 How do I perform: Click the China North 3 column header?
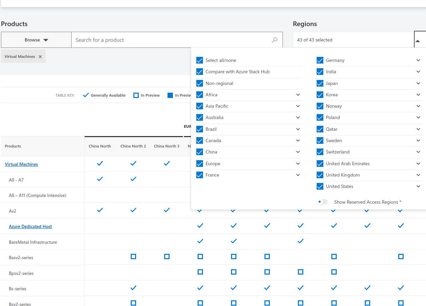pyautogui.click(x=167, y=146)
